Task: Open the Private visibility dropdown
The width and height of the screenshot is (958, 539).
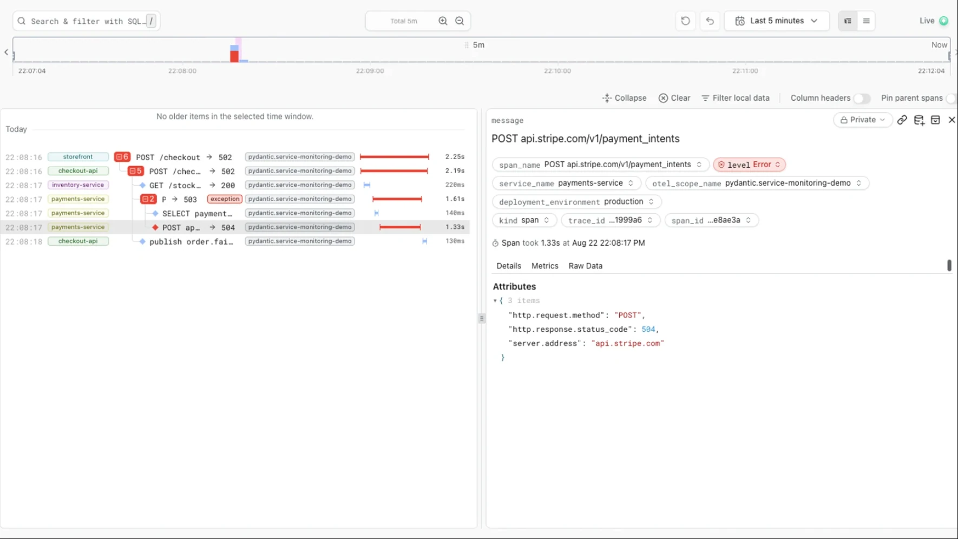Action: [863, 120]
